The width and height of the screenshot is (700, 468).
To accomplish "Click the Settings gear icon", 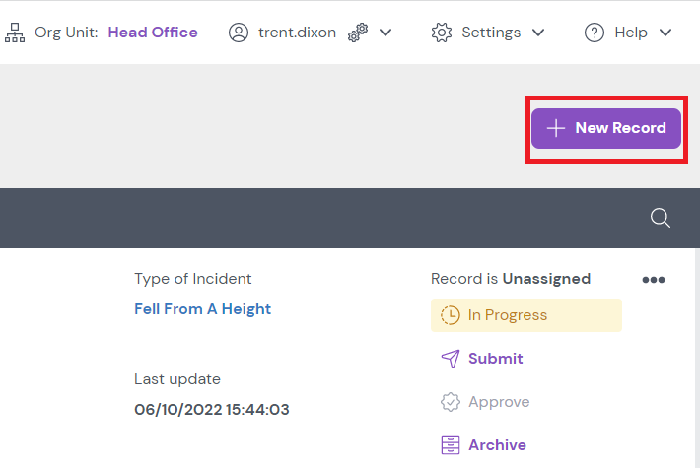I will click(x=442, y=33).
